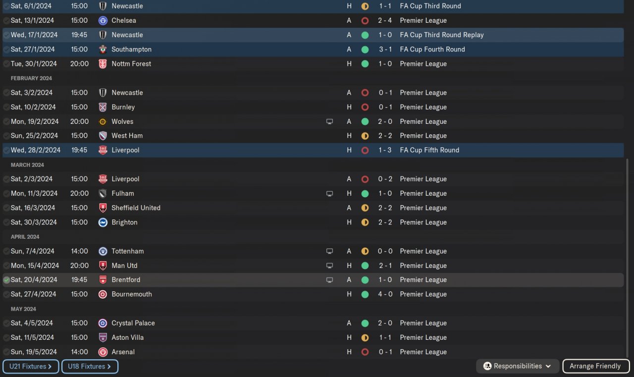Click the Southampton club badge
Screen dimensions: 634x377
point(103,50)
